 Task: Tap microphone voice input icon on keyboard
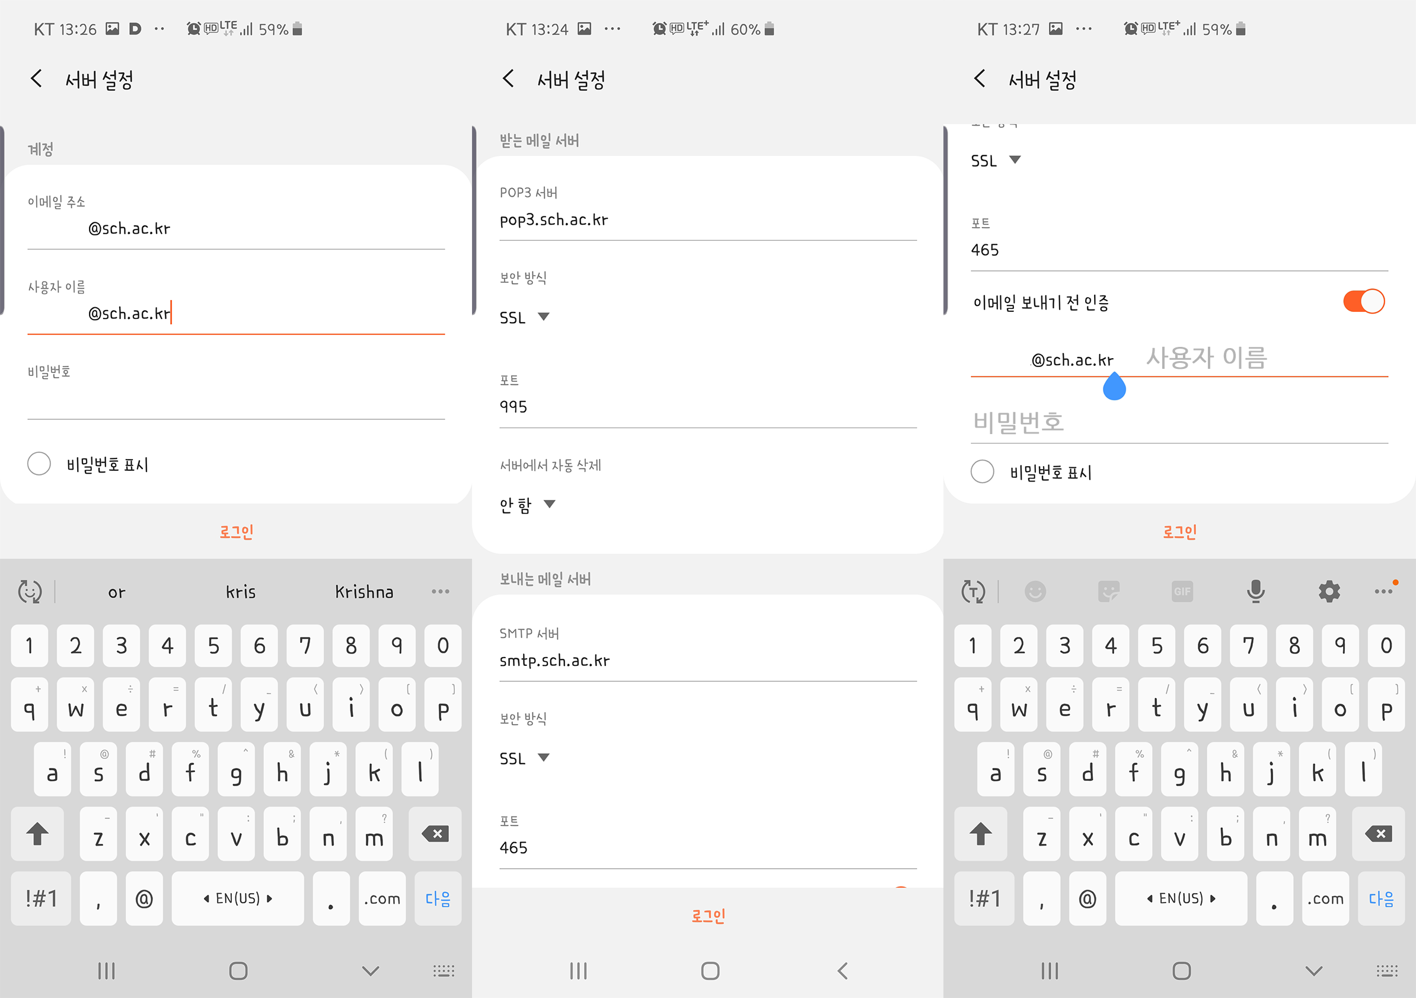point(1255,591)
